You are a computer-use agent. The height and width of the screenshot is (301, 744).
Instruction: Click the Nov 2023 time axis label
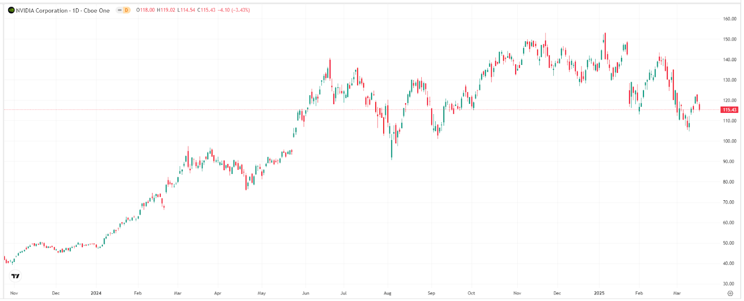pyautogui.click(x=14, y=293)
